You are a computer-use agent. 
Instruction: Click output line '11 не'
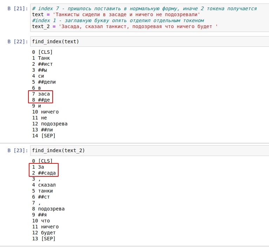pyautogui.click(x=40, y=118)
